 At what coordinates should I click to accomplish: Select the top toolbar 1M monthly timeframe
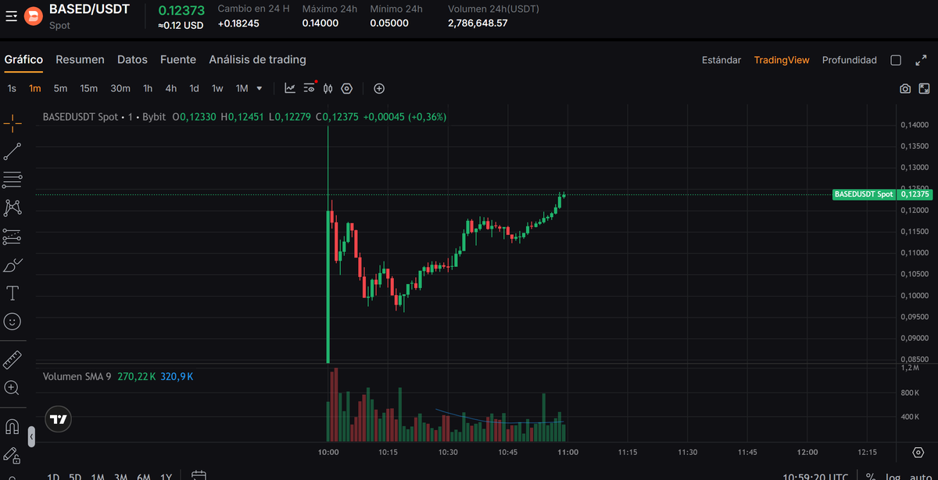tap(242, 88)
